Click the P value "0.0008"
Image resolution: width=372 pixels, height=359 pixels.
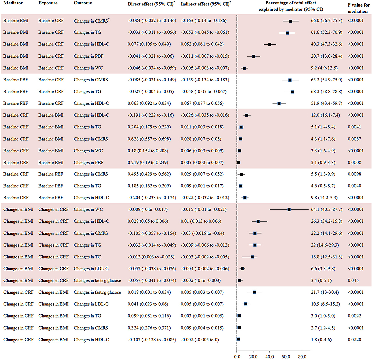click(x=354, y=163)
